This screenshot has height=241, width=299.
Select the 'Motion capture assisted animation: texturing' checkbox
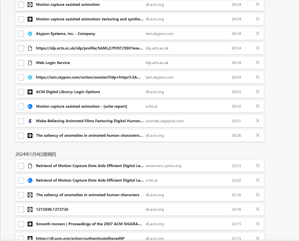[x=21, y=19]
